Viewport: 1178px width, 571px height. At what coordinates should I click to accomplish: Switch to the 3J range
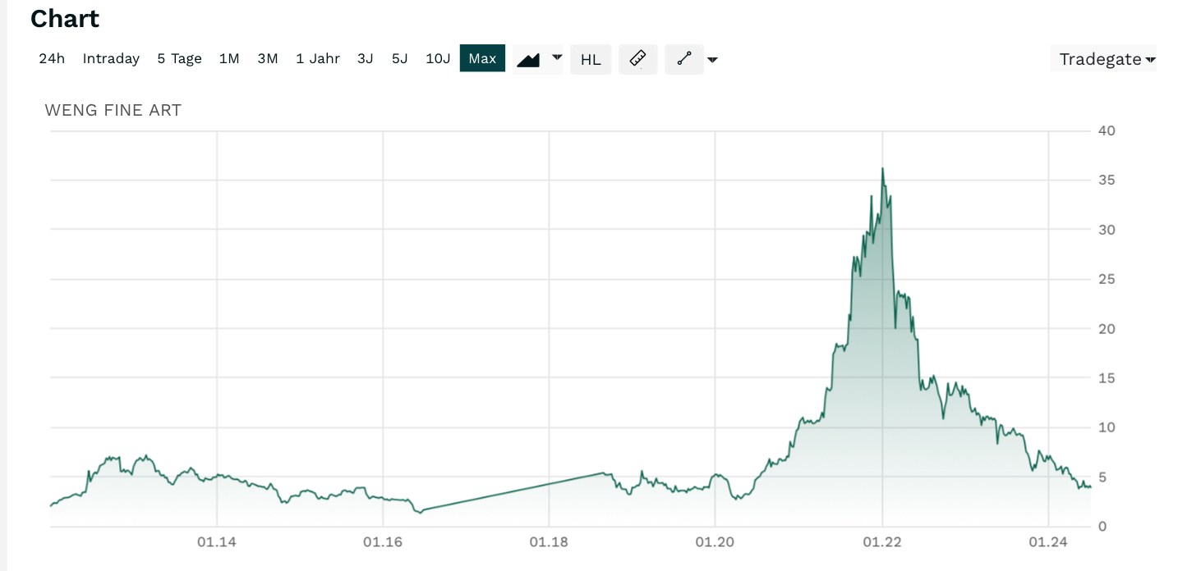pos(366,58)
